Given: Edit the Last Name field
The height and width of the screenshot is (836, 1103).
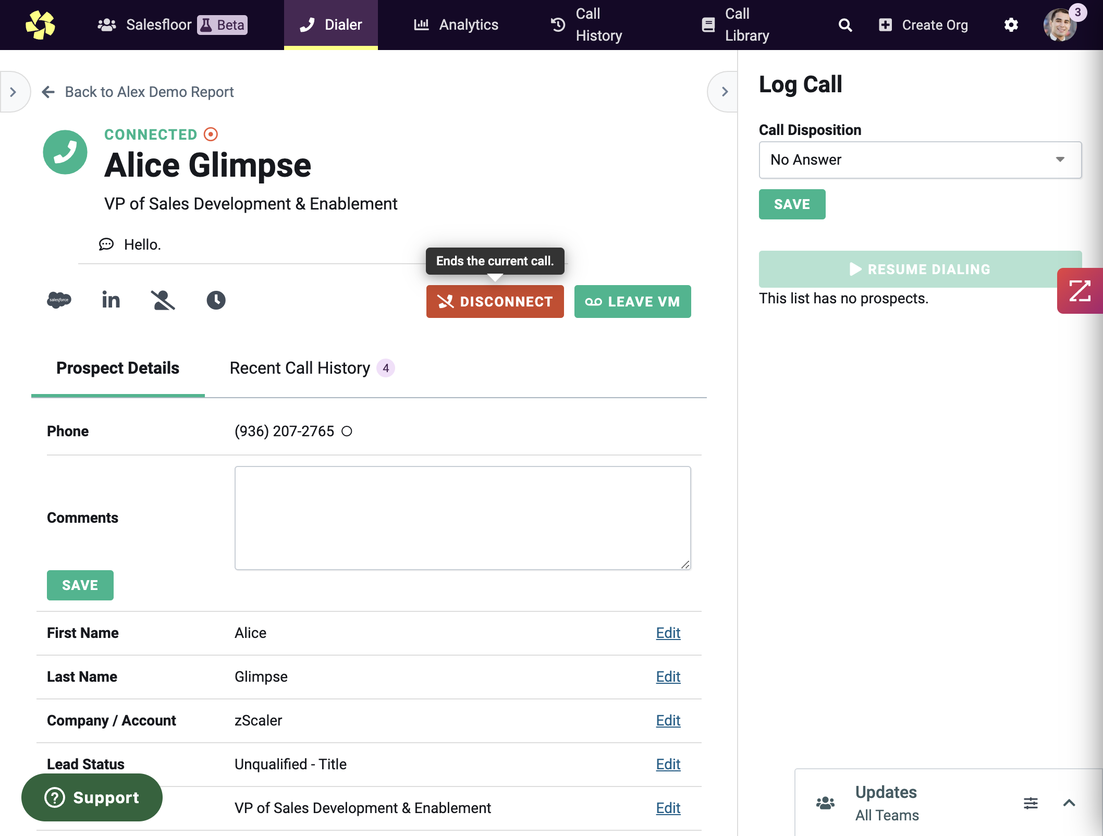Looking at the screenshot, I should tap(668, 677).
